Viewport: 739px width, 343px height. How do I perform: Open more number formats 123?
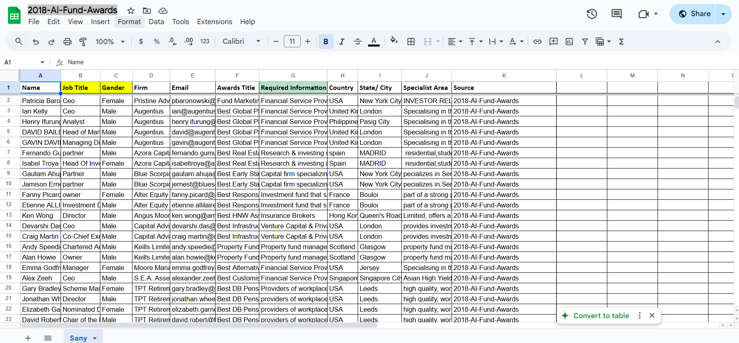click(x=205, y=41)
